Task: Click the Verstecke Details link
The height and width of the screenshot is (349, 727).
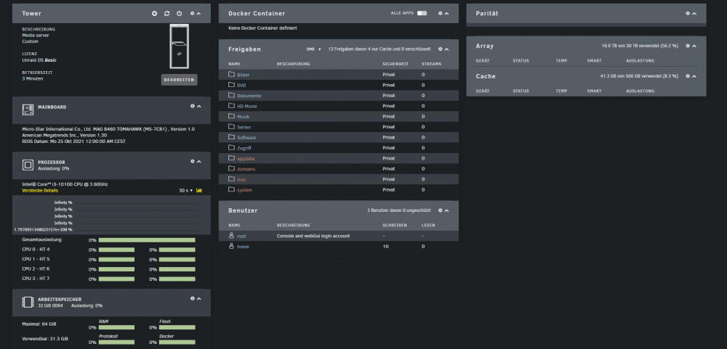Action: click(x=40, y=190)
